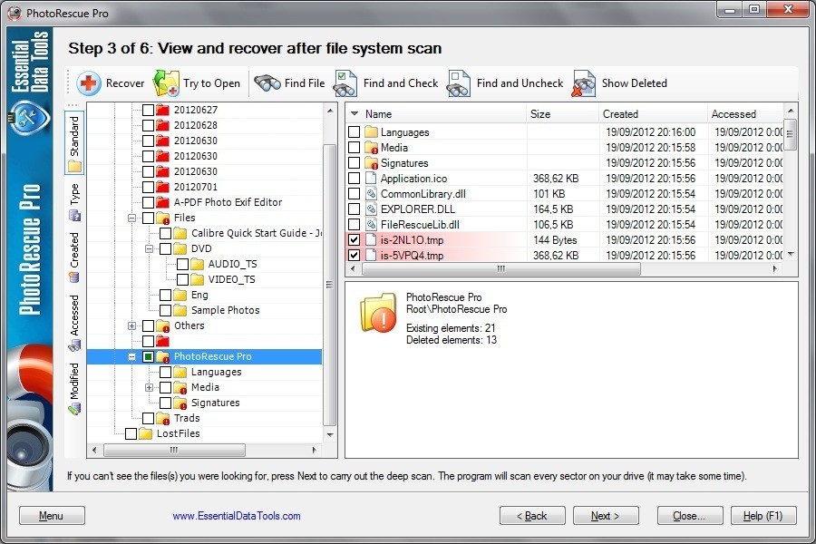Click the Trads folder icon in tree
Image resolution: width=816 pixels, height=544 pixels.
163,418
